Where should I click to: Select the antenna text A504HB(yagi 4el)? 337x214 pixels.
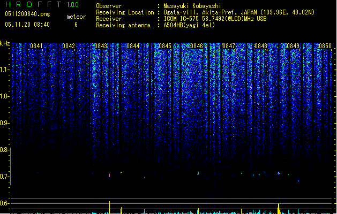[x=189, y=25]
